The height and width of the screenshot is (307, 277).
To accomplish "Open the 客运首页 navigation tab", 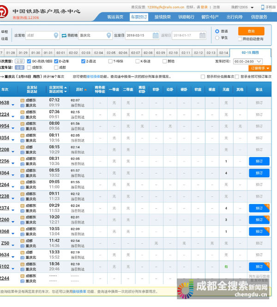I will tap(115, 17).
